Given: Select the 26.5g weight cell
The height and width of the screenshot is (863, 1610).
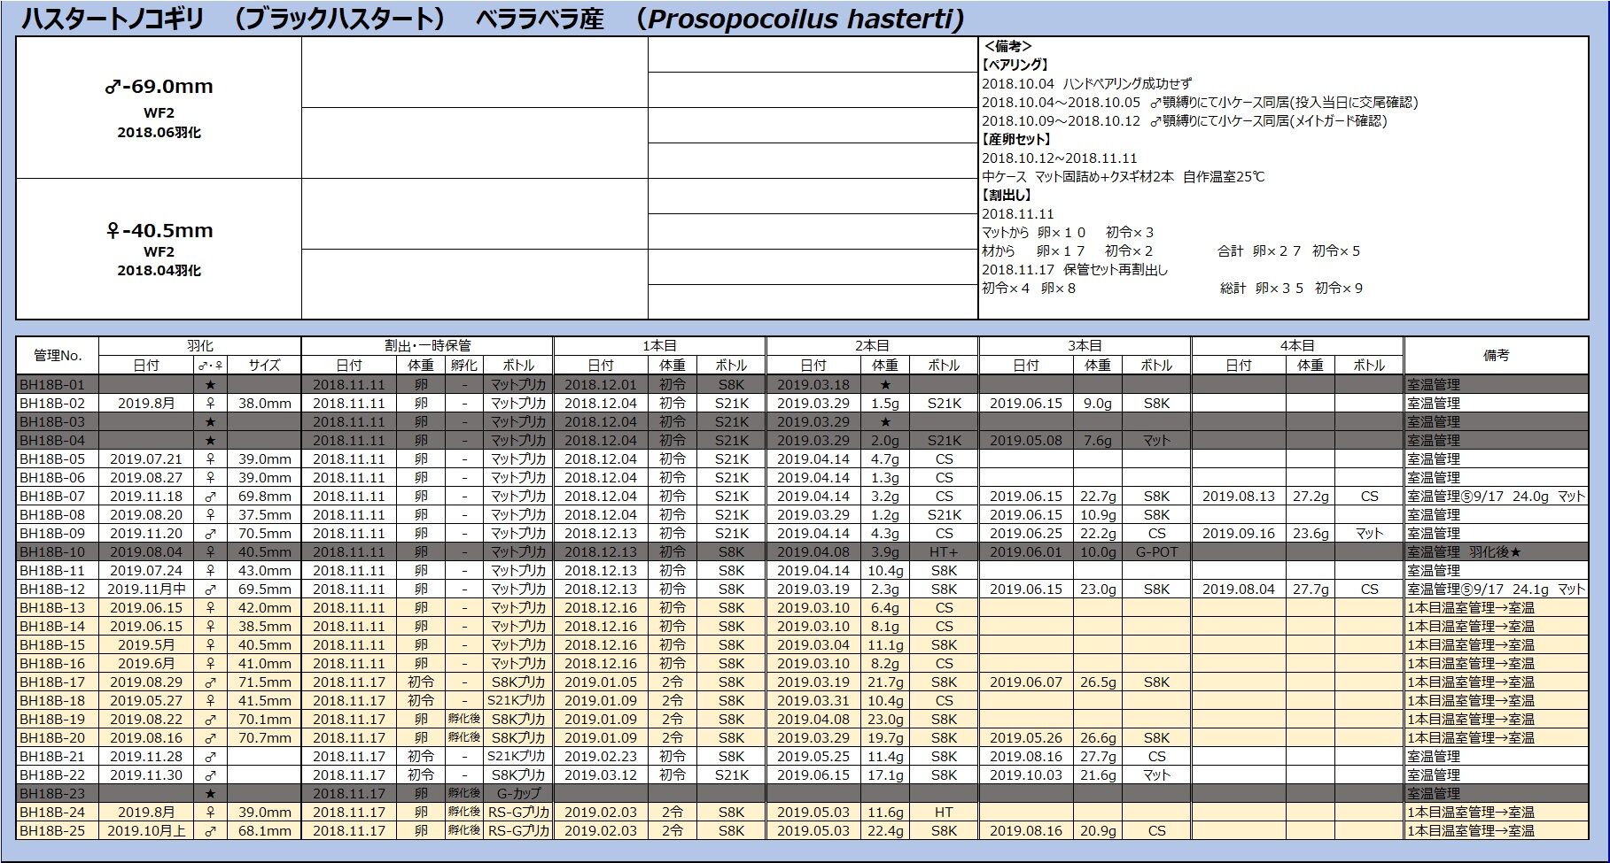Looking at the screenshot, I should pyautogui.click(x=1098, y=682).
